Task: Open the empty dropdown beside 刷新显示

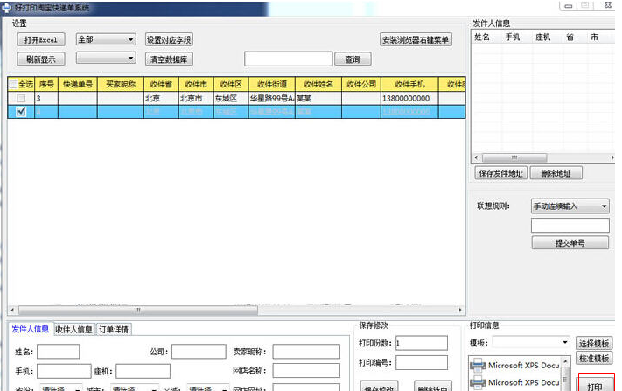Action: 106,59
